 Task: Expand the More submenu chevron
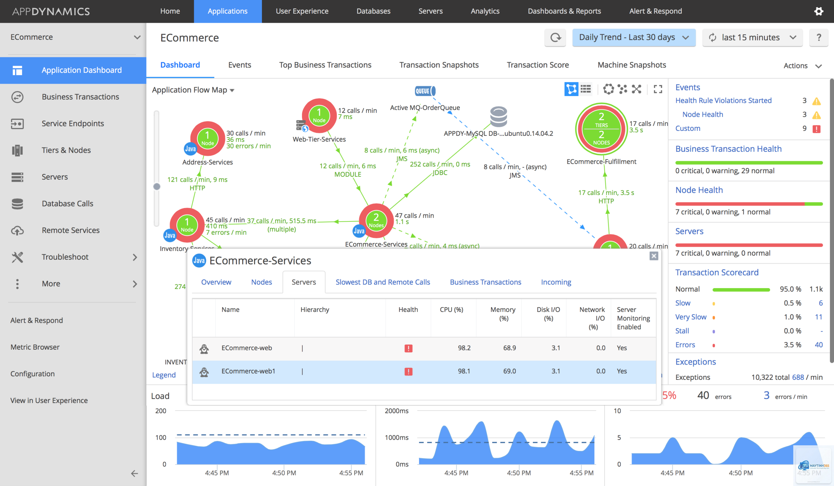click(x=134, y=284)
